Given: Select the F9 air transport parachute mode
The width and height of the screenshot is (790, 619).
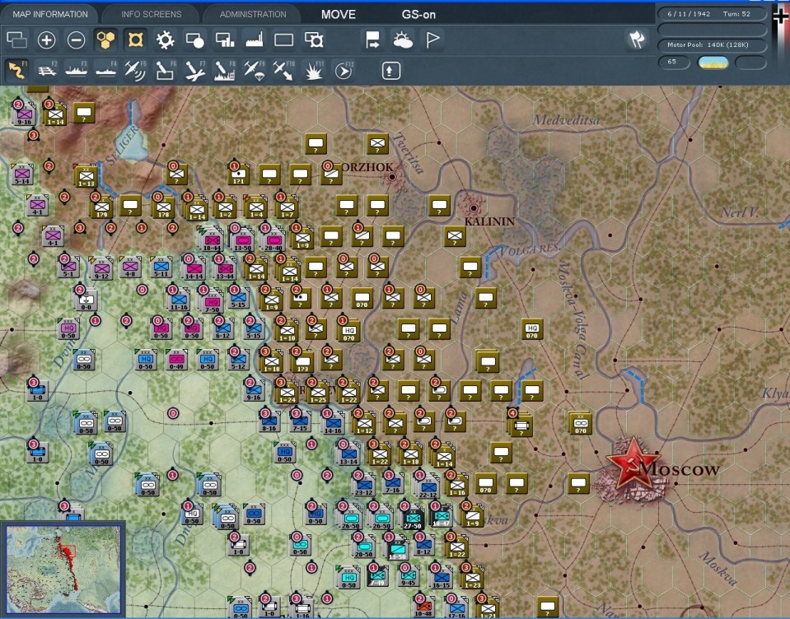Looking at the screenshot, I should click(x=253, y=71).
